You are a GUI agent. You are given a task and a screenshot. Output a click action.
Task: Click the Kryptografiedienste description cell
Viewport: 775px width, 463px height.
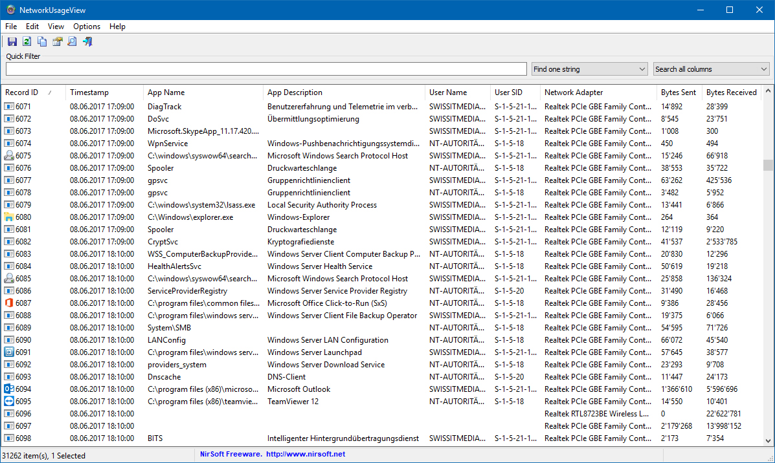(300, 242)
